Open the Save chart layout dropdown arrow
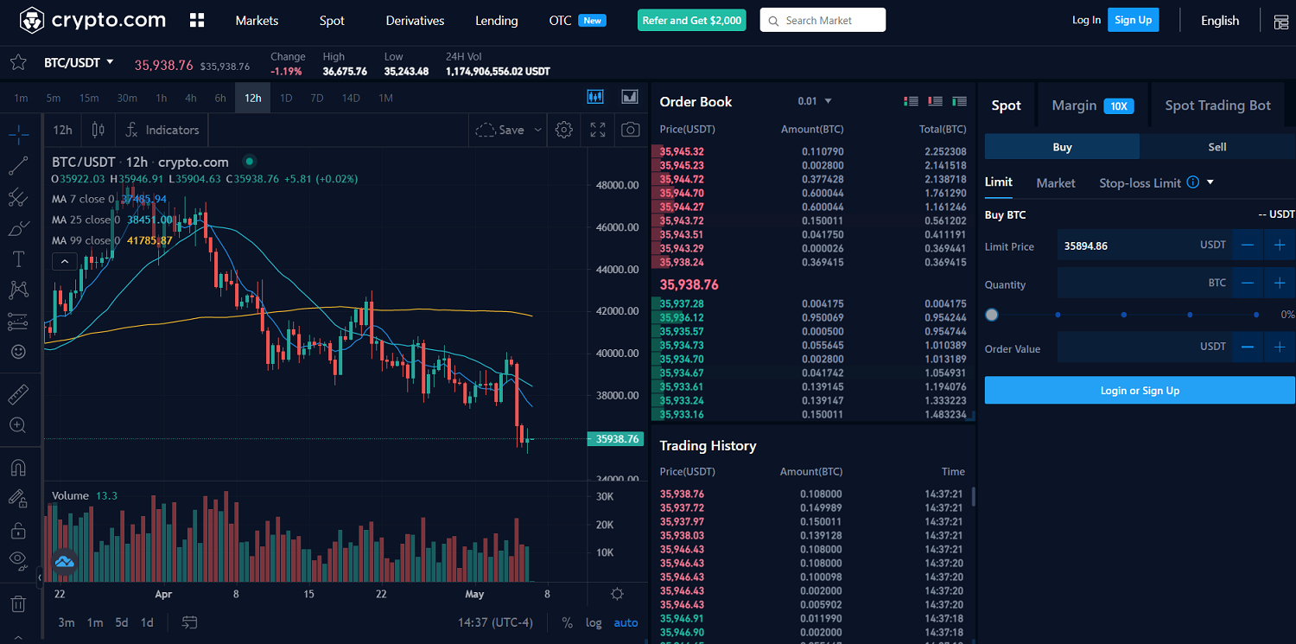 (x=538, y=130)
